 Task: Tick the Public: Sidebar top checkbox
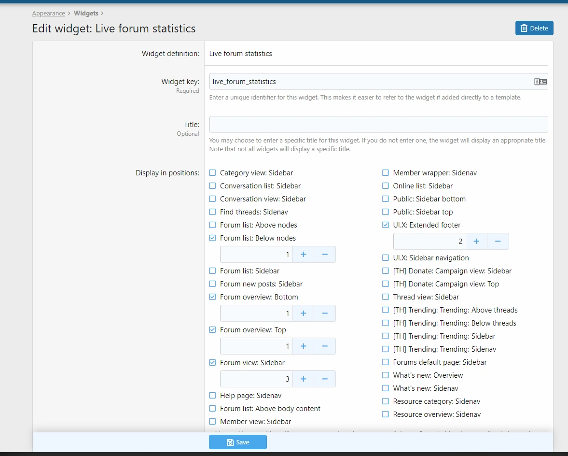click(x=386, y=212)
